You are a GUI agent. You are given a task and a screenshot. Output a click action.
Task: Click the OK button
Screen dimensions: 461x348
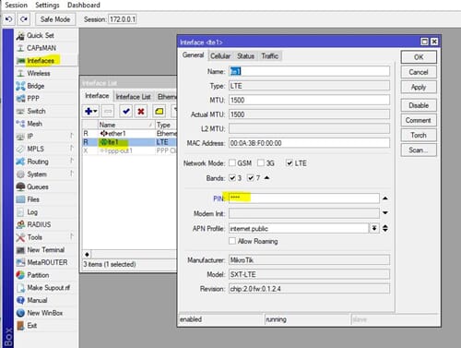[x=419, y=57]
